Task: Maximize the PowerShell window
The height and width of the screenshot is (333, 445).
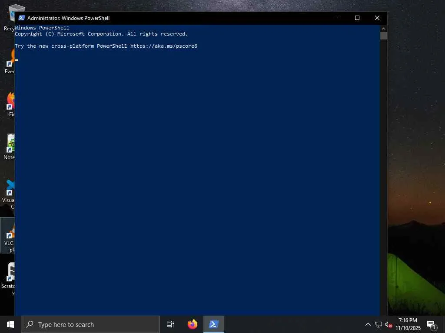Action: 357,18
